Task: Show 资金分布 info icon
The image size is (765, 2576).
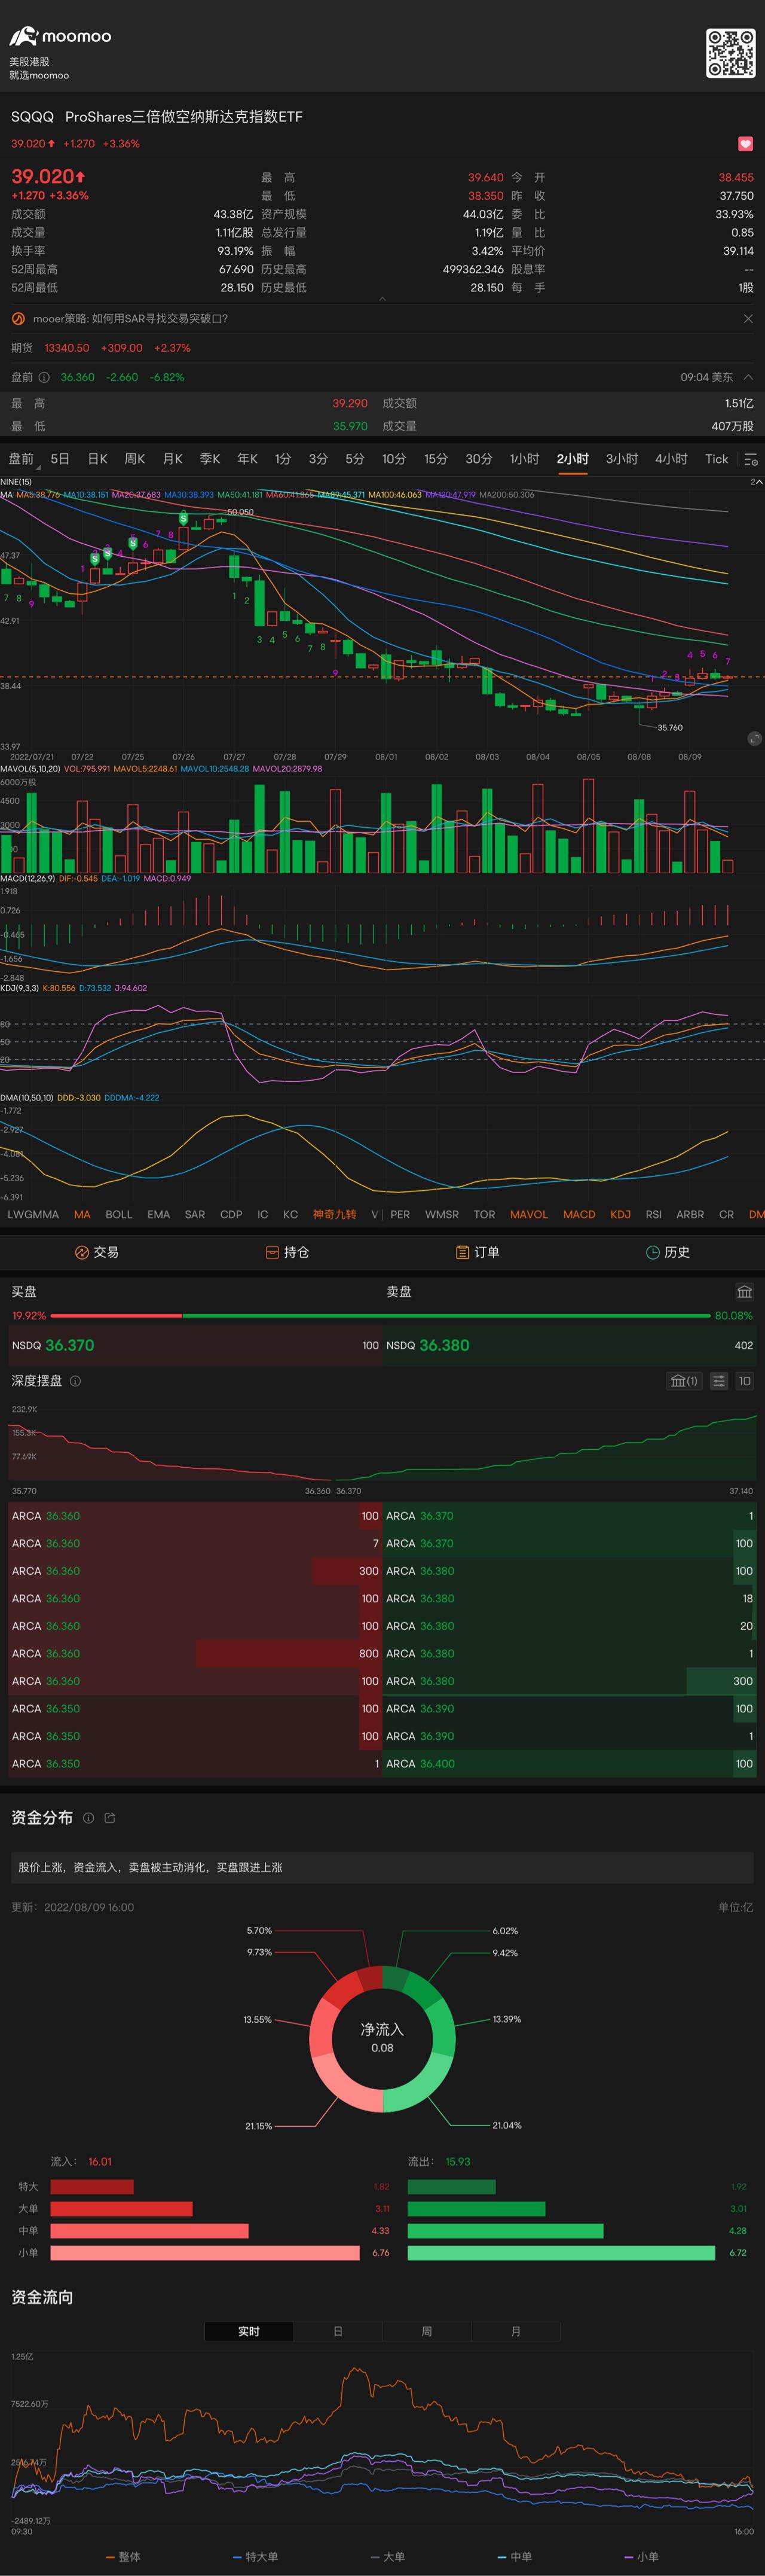Action: tap(88, 1818)
